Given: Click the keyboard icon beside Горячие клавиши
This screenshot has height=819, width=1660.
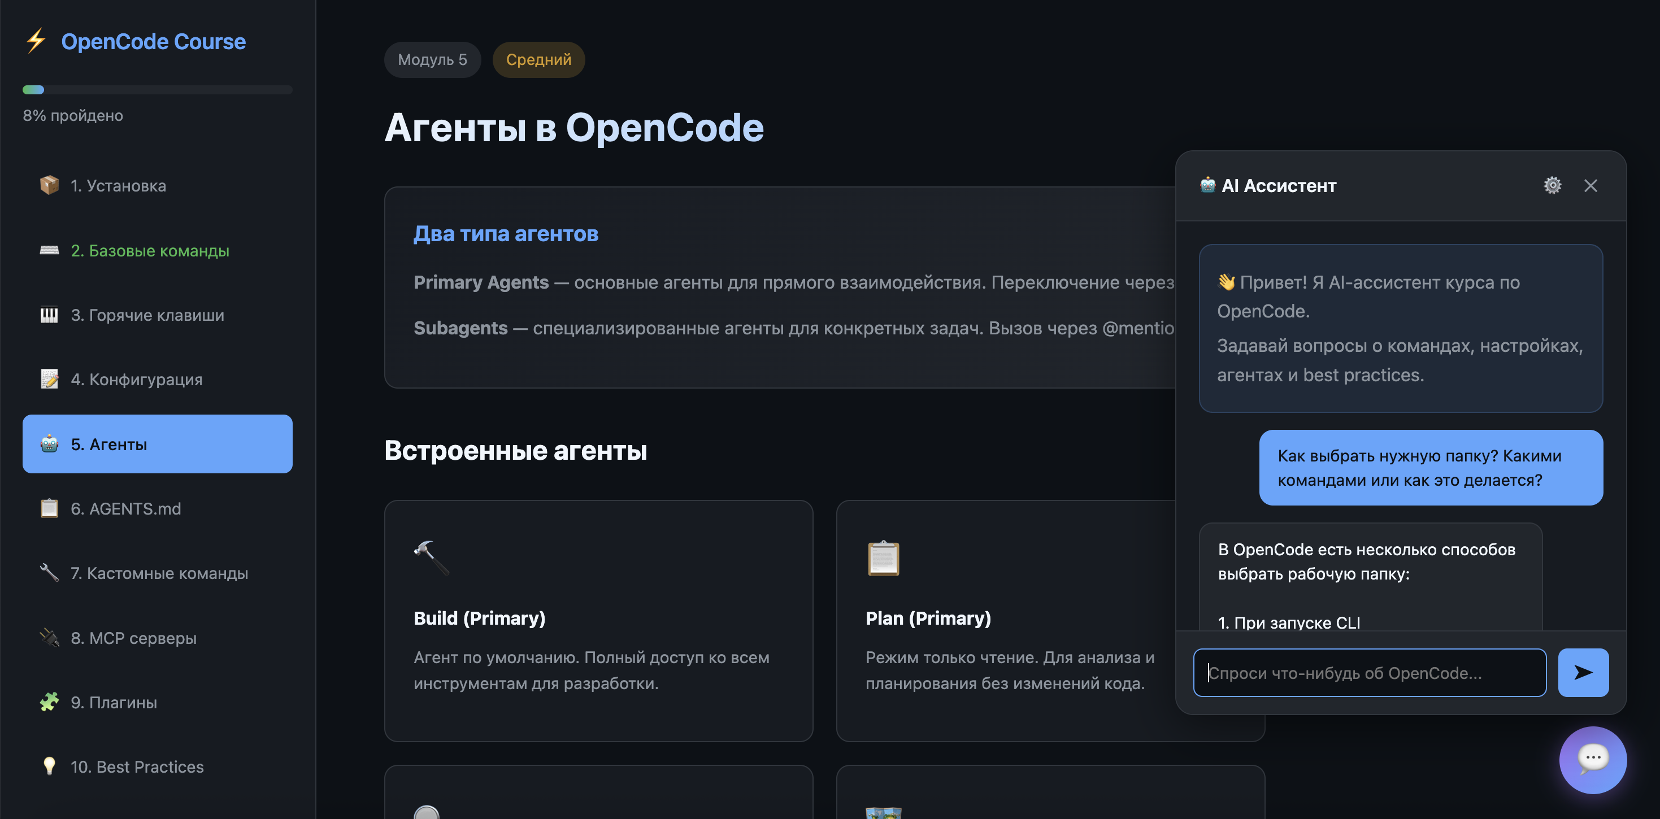Looking at the screenshot, I should 49,315.
